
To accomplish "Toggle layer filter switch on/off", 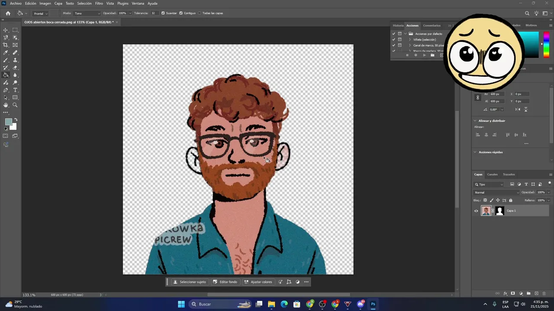I will 550,183.
